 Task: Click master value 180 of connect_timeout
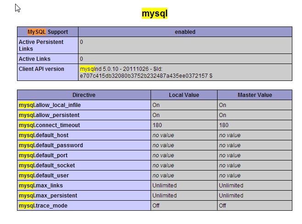click(x=224, y=125)
